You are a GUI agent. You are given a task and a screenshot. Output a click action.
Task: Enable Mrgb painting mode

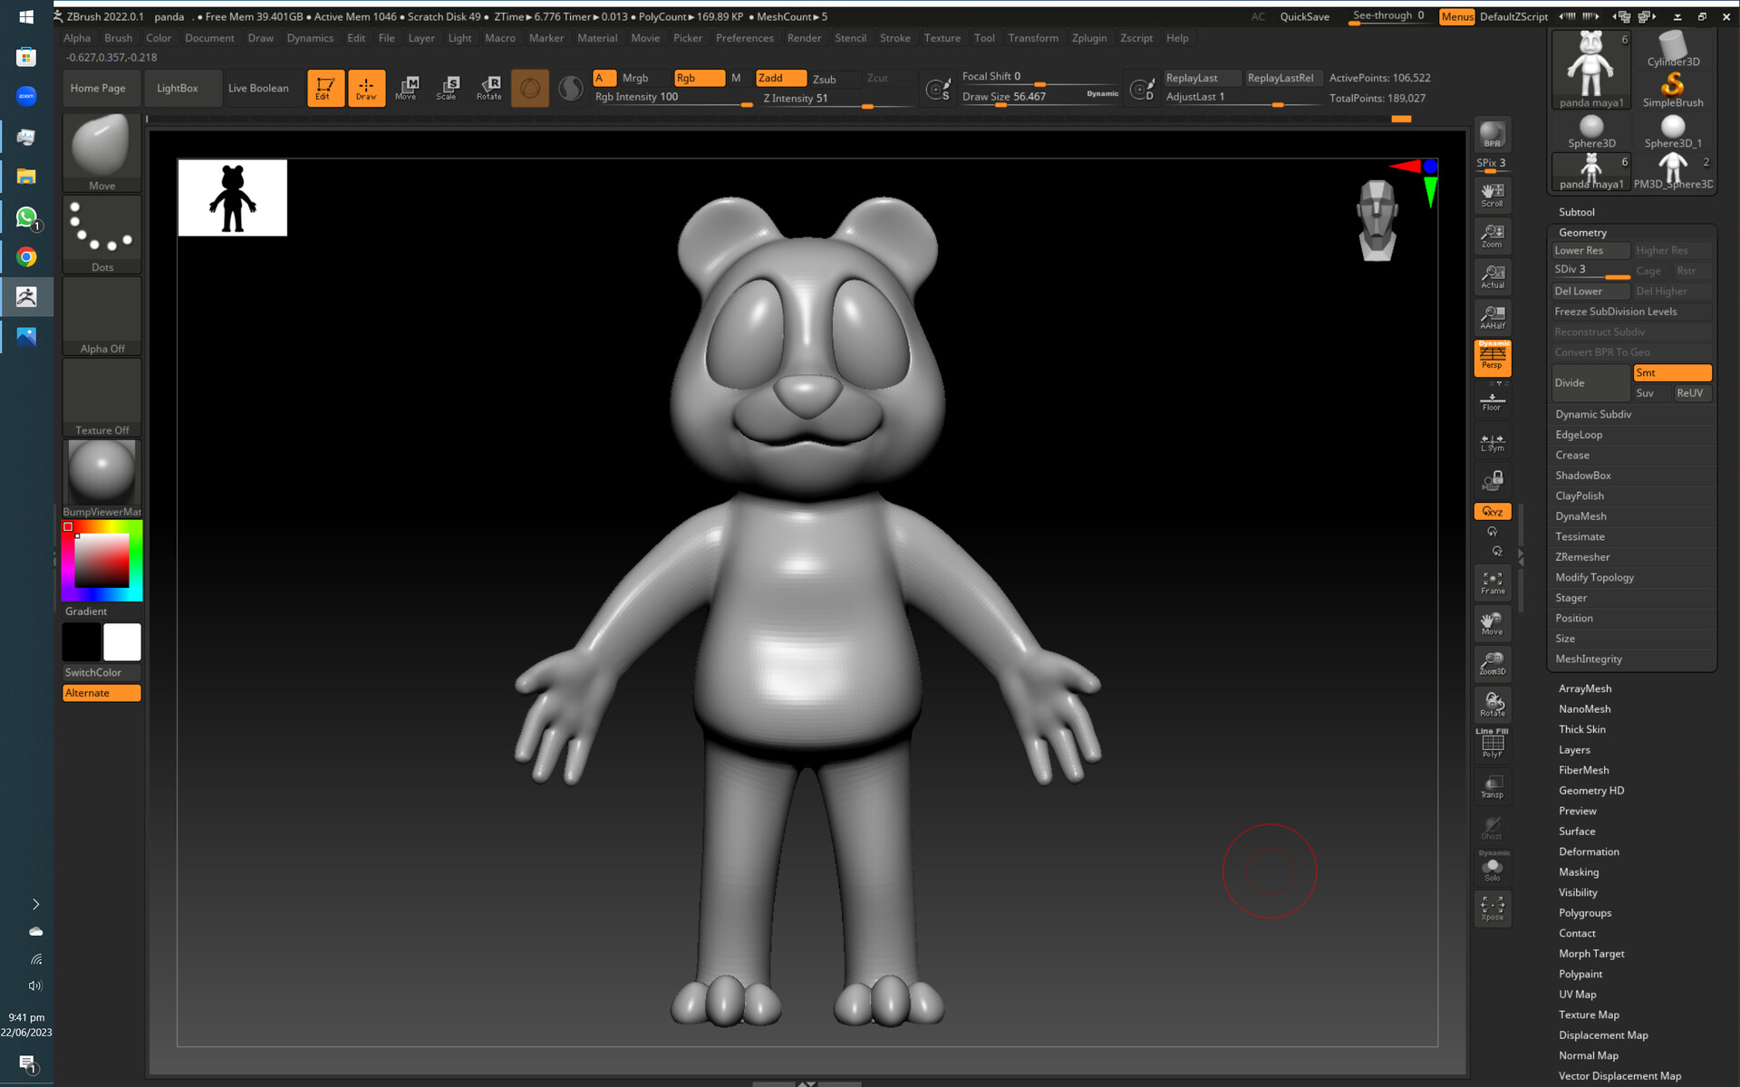[x=634, y=78]
